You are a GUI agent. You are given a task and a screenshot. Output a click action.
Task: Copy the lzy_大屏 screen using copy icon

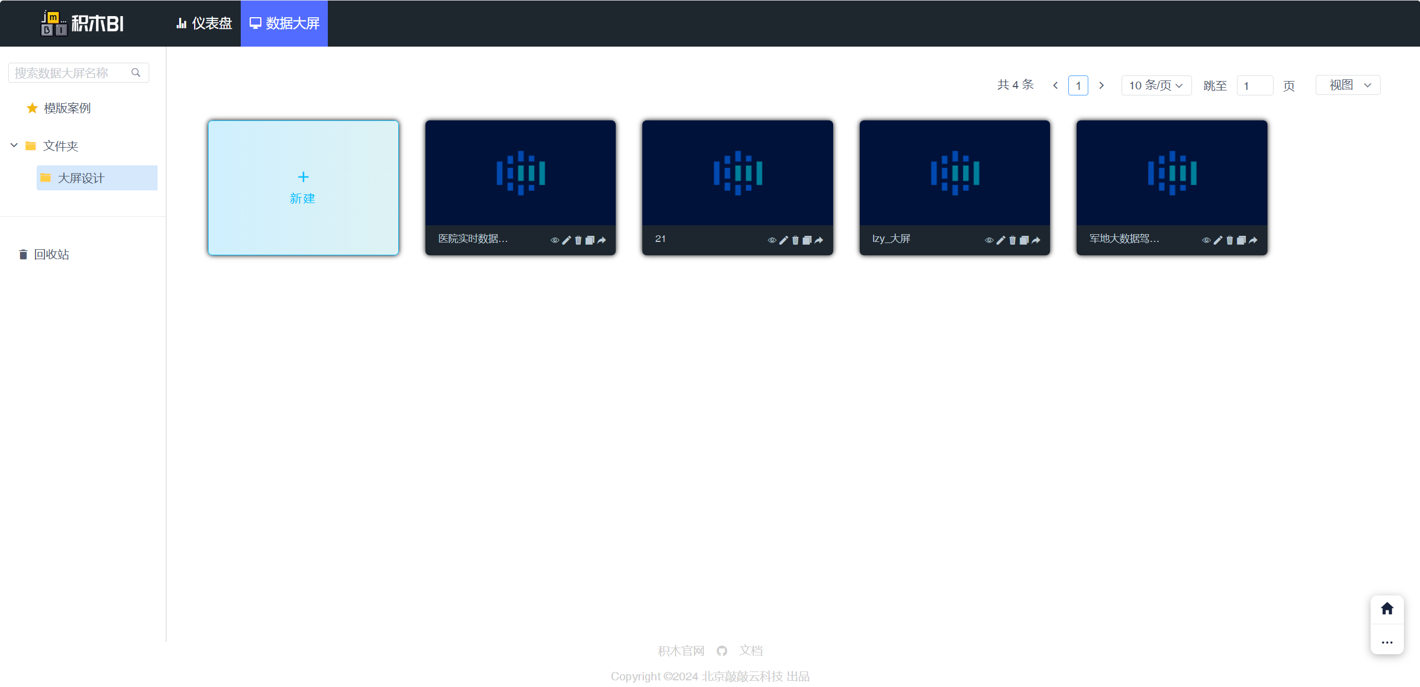pos(1024,240)
